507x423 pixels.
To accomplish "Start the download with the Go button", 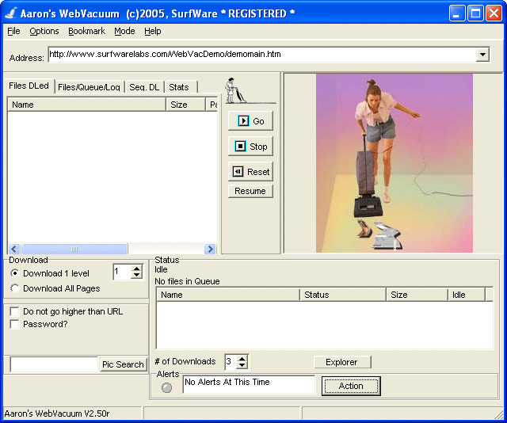I will [250, 121].
